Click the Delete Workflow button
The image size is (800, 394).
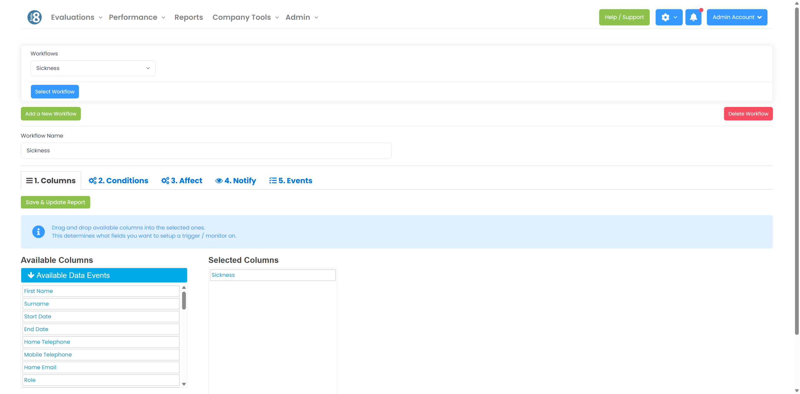click(x=748, y=114)
